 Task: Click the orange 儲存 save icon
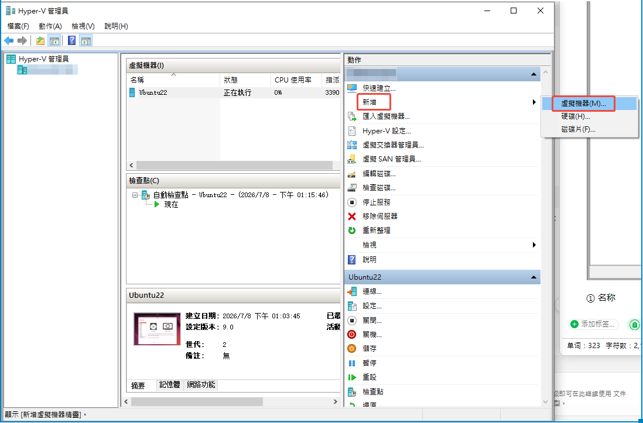[x=352, y=348]
